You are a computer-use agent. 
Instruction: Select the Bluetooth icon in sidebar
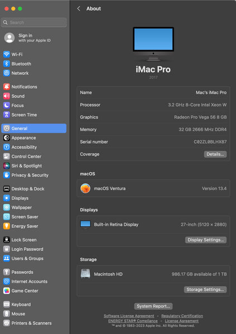coord(7,63)
